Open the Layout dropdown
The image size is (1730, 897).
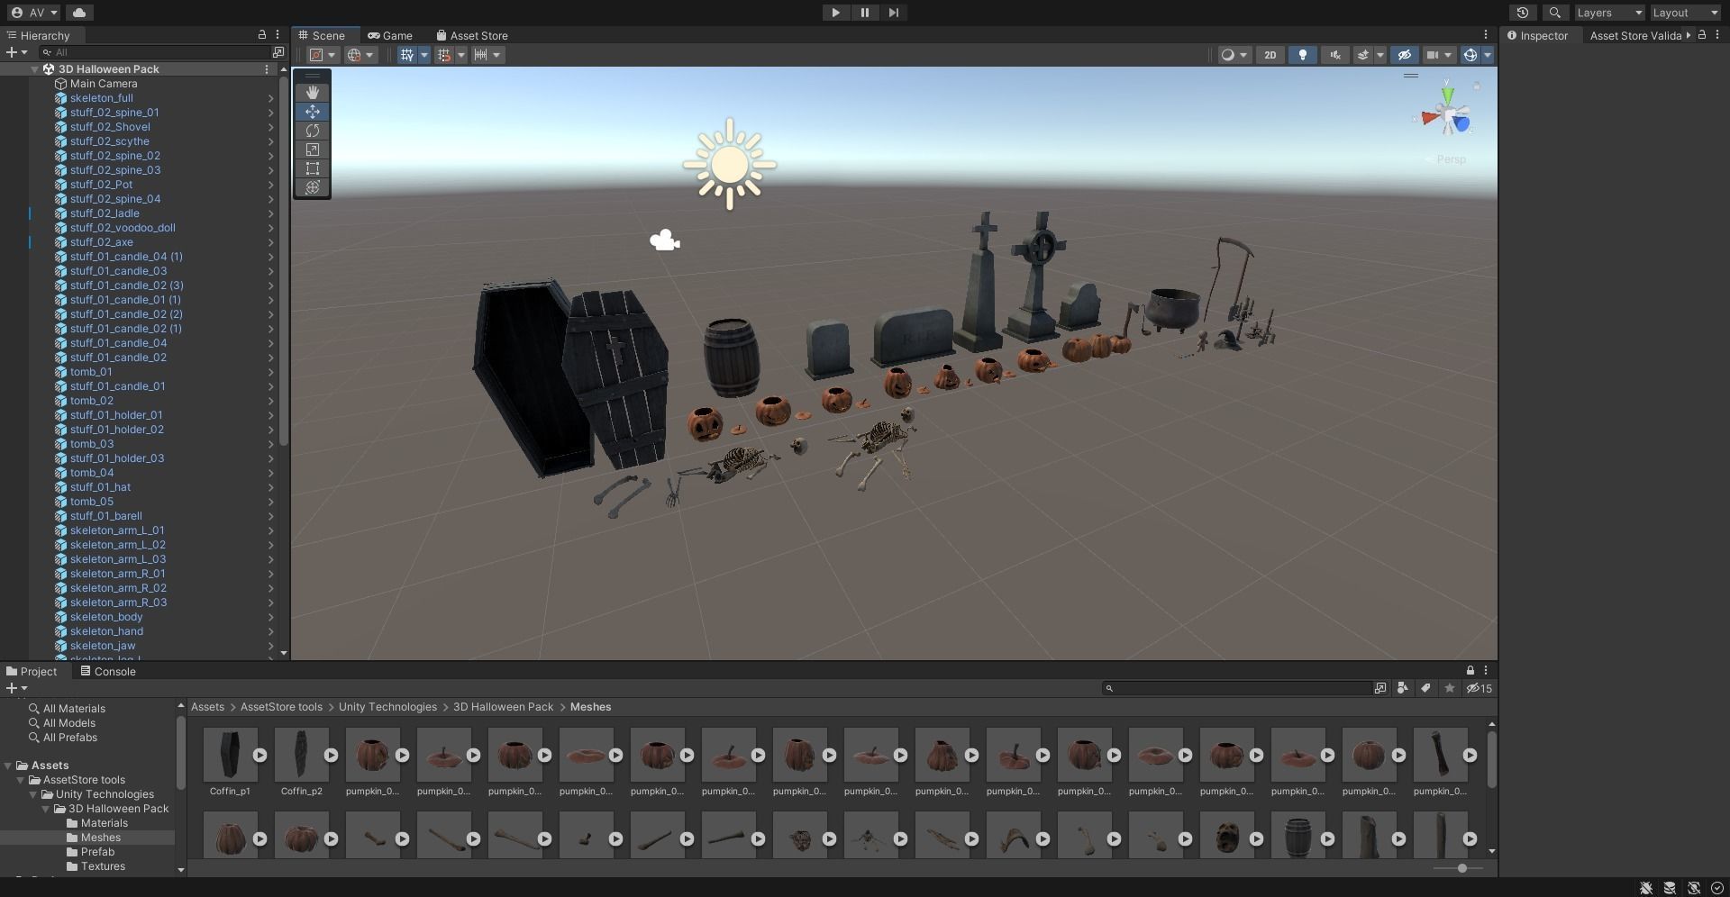pos(1685,13)
